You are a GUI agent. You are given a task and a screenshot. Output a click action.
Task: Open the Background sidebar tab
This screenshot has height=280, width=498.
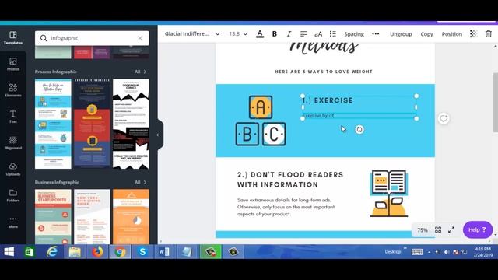point(13,143)
